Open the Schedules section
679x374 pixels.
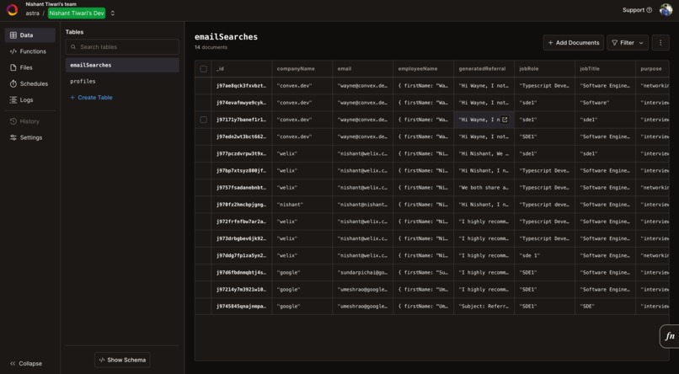tap(29, 83)
